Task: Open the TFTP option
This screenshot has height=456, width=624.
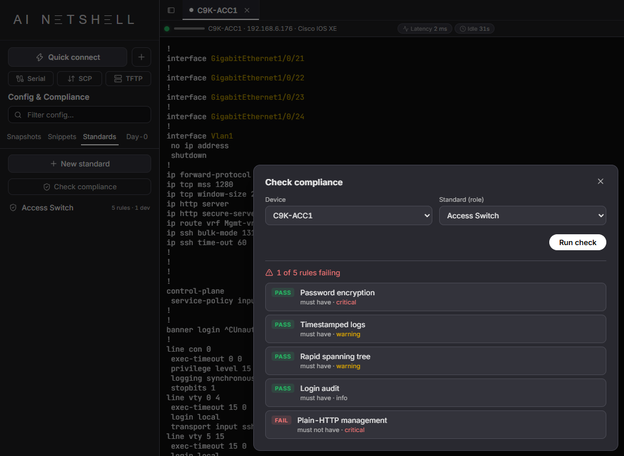Action: (128, 79)
